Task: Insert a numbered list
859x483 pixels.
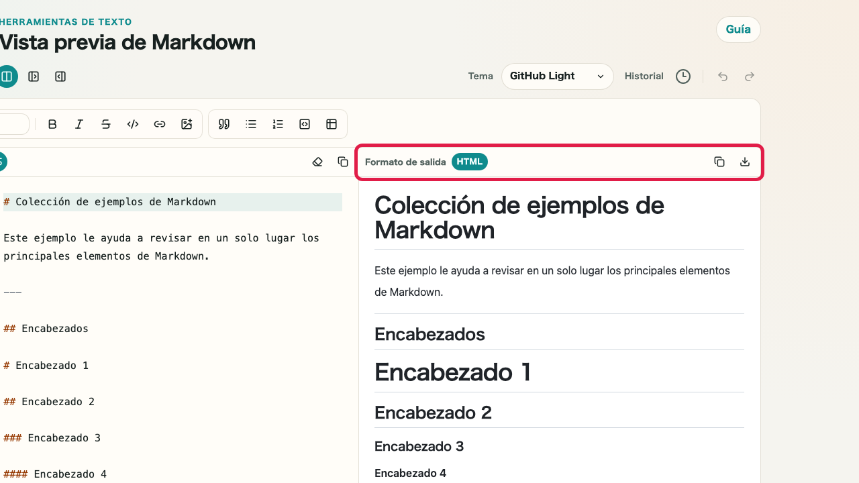Action: click(278, 124)
